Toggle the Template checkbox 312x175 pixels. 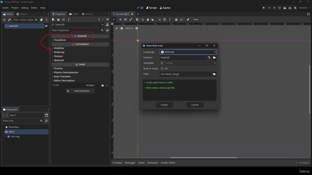point(162,63)
